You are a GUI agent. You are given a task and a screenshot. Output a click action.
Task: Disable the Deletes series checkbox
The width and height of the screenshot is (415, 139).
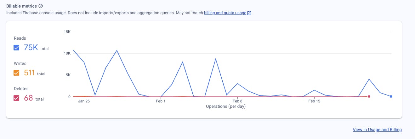[17, 98]
